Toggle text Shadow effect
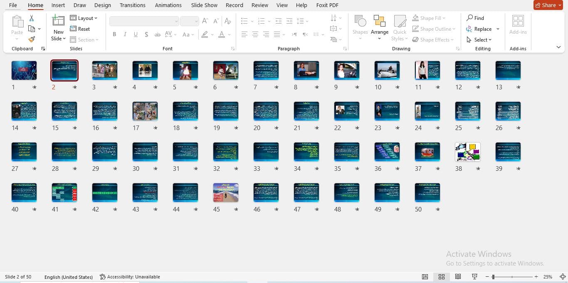Image resolution: width=568 pixels, height=283 pixels. (x=146, y=34)
